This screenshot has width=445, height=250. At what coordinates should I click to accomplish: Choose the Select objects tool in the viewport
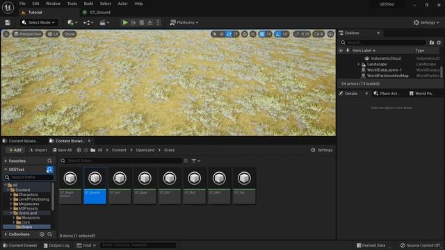click(214, 34)
